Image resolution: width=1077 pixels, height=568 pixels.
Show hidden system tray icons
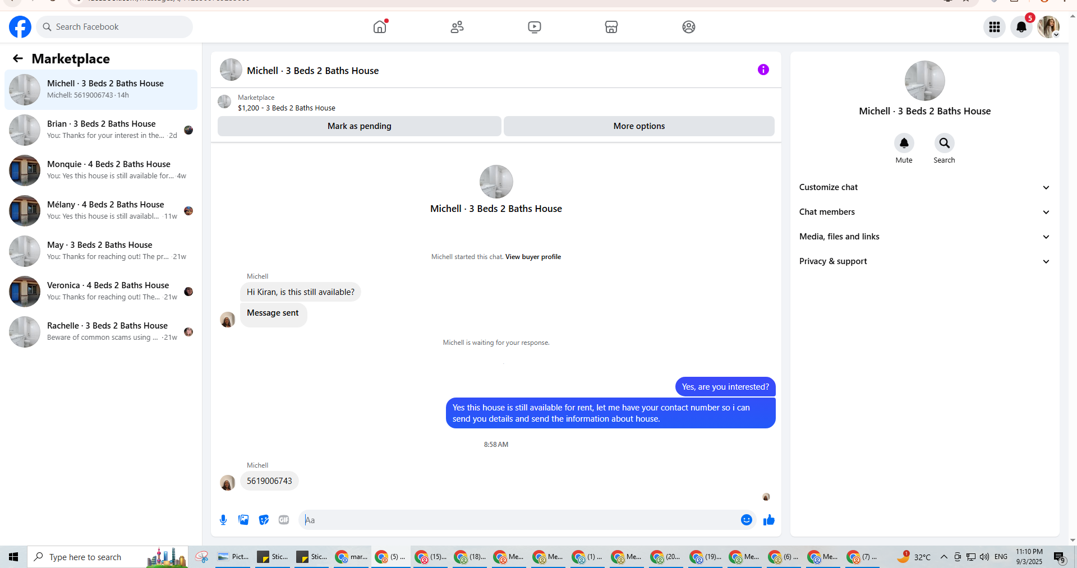pos(944,557)
